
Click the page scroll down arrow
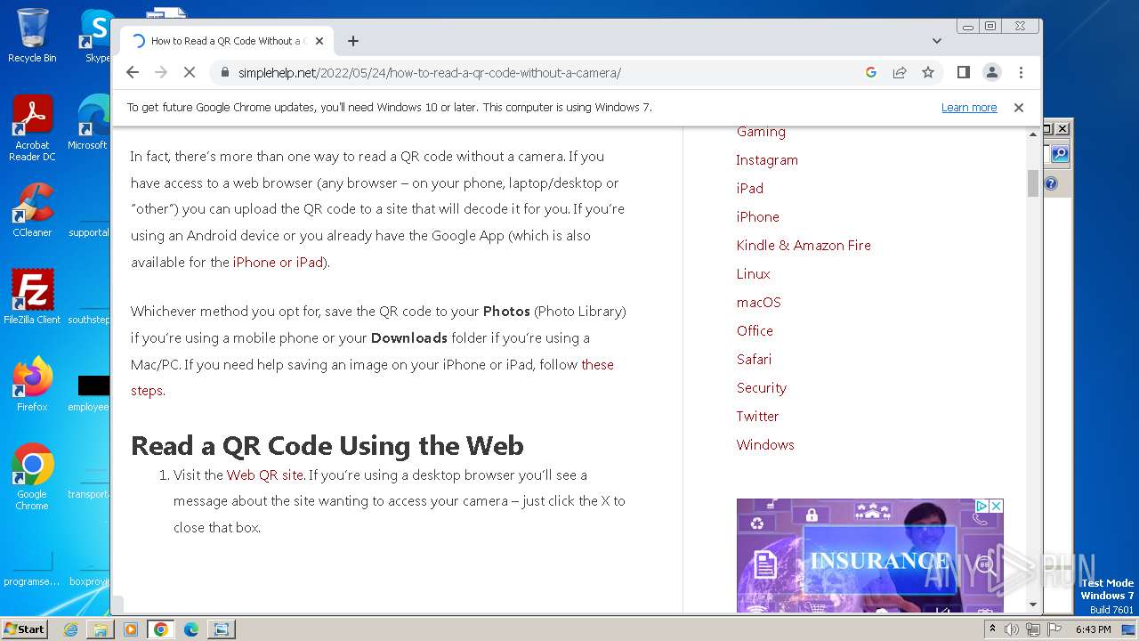(1033, 604)
